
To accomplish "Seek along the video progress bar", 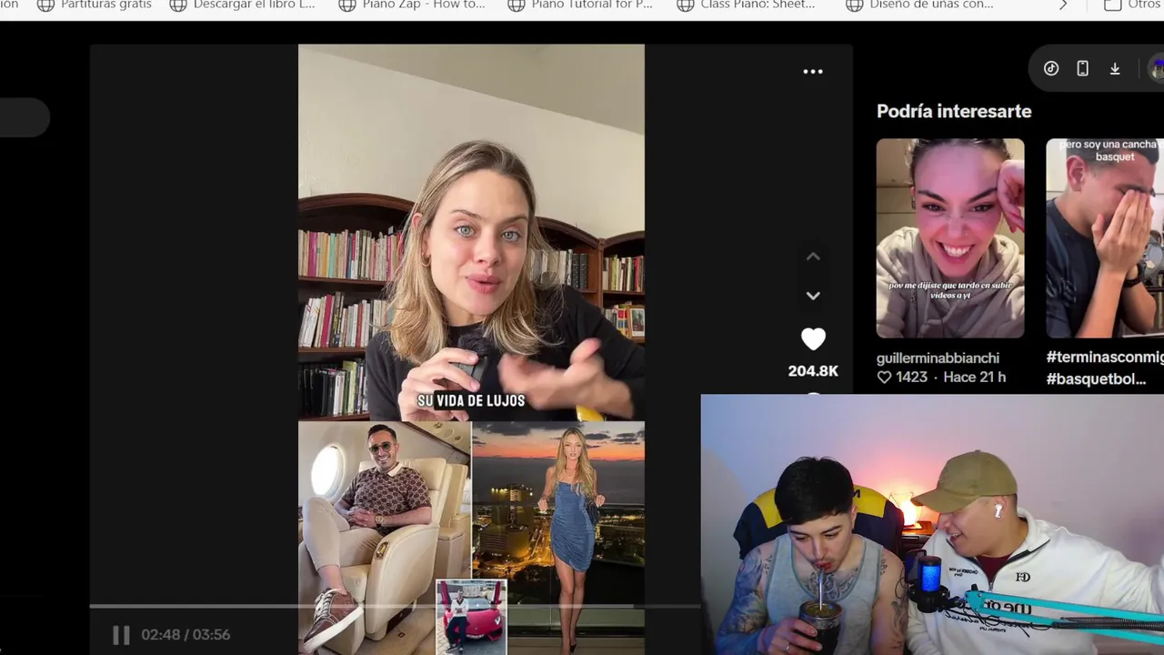I will pyautogui.click(x=395, y=606).
